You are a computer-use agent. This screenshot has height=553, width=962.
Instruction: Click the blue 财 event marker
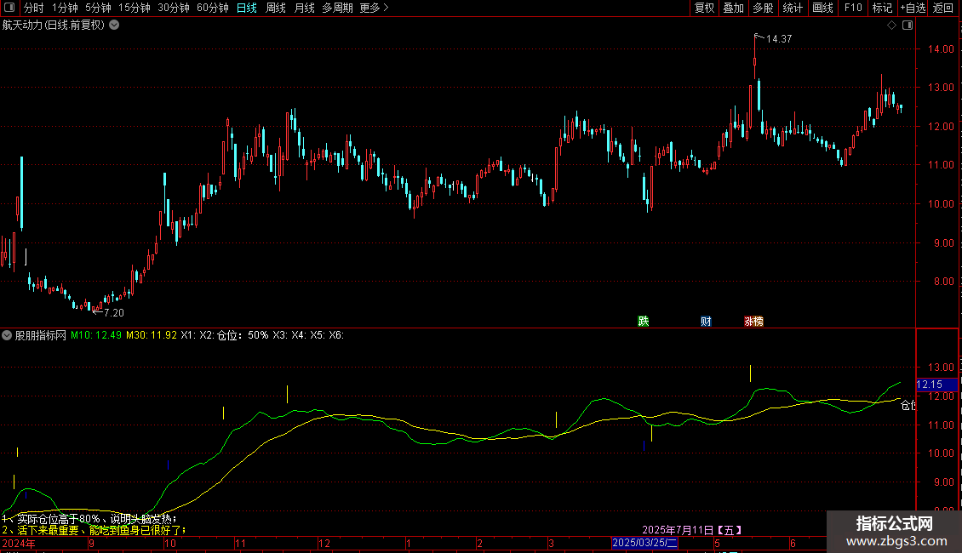coord(706,321)
